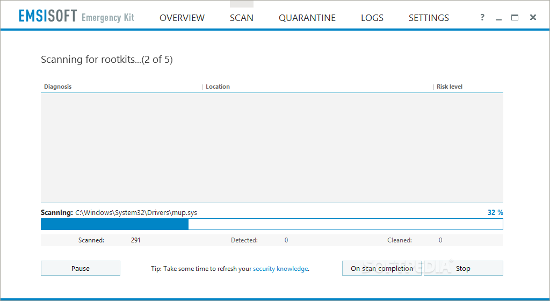Viewport: 550px width, 301px height.
Task: Click the Scanned label
Action: tap(91, 240)
